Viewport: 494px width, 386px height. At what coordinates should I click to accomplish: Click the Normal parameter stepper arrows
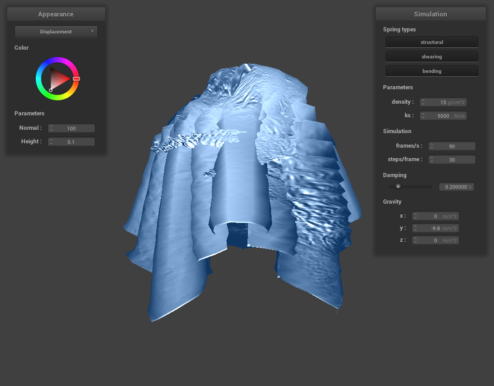click(51, 128)
